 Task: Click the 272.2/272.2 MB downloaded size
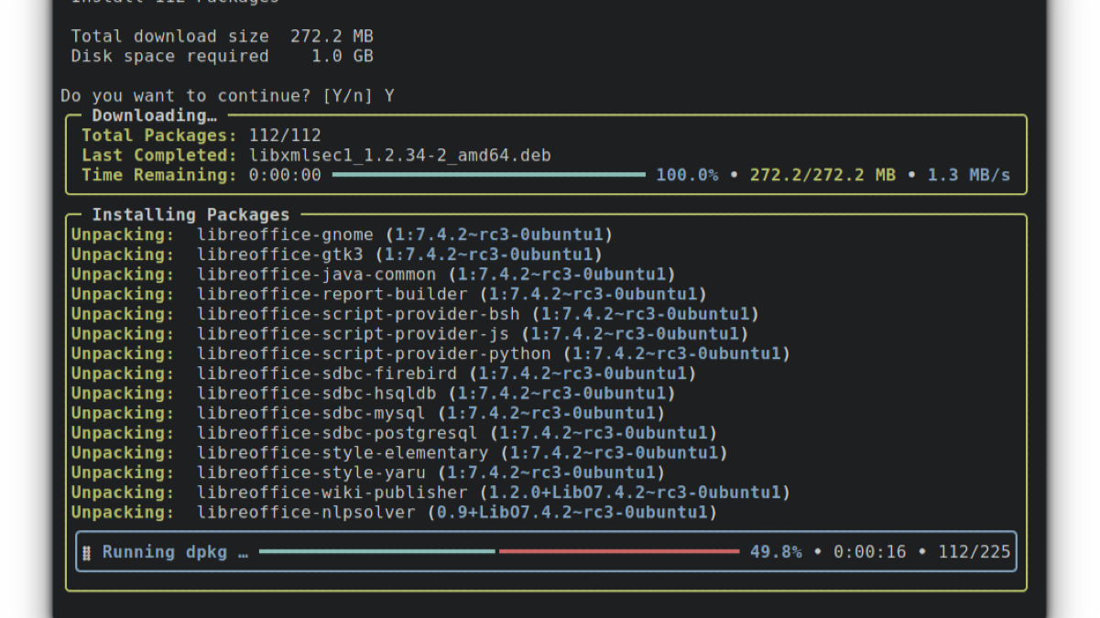(x=822, y=175)
